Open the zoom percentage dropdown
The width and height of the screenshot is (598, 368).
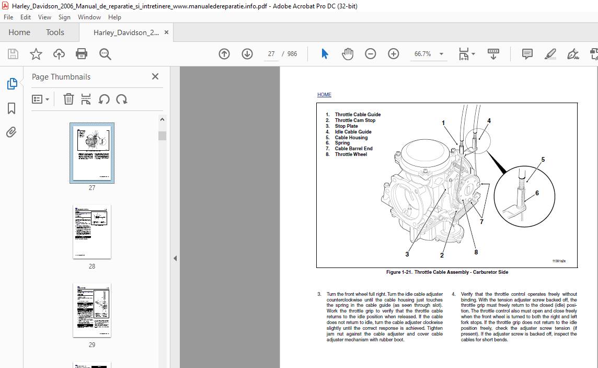pos(441,54)
